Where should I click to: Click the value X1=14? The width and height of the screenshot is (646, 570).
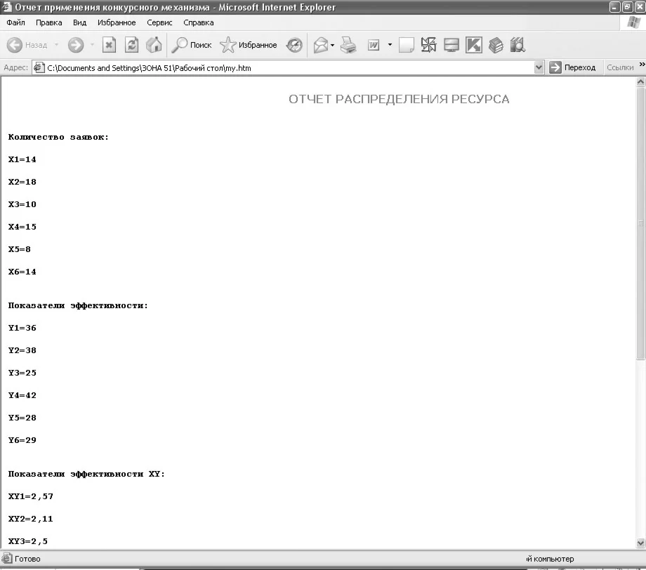tap(22, 159)
